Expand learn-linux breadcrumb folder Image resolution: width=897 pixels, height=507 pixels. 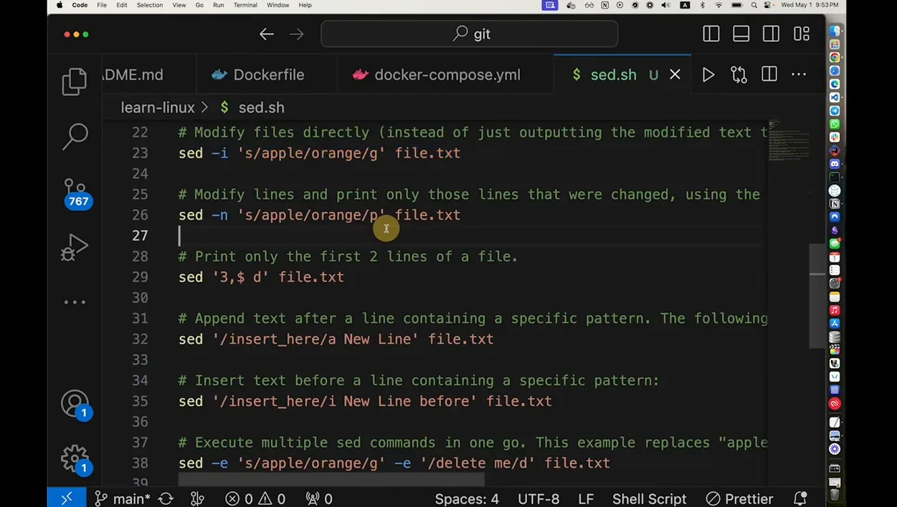[158, 107]
